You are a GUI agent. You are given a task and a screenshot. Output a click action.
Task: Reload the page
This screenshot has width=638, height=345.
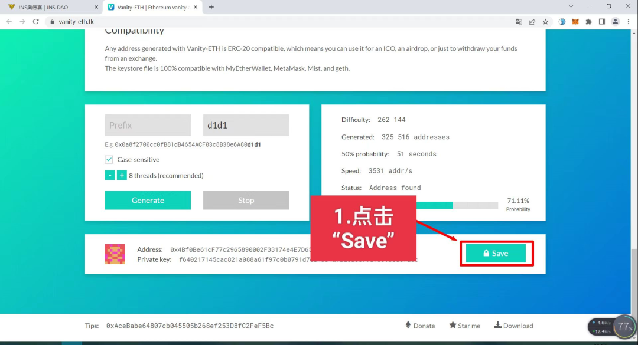tap(36, 22)
